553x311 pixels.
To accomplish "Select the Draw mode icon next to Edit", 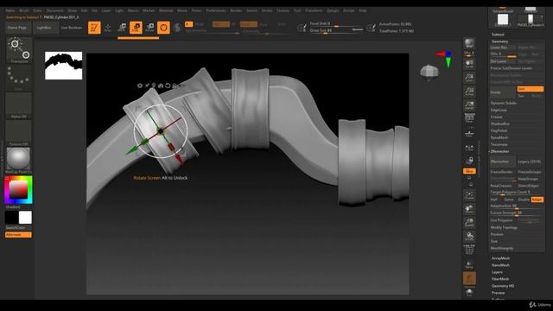I will pyautogui.click(x=108, y=28).
